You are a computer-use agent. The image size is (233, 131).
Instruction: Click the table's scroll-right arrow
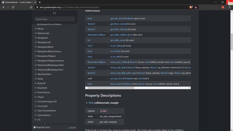(190, 88)
